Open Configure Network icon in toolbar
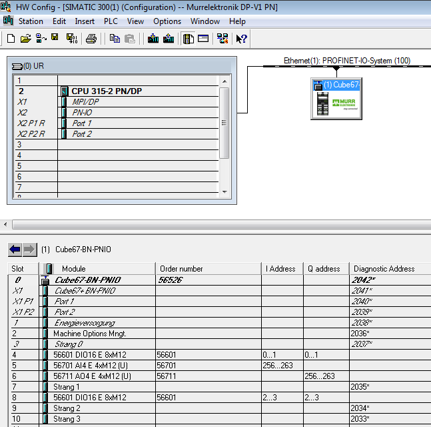Image resolution: width=431 pixels, height=427 pixels. tap(222, 39)
